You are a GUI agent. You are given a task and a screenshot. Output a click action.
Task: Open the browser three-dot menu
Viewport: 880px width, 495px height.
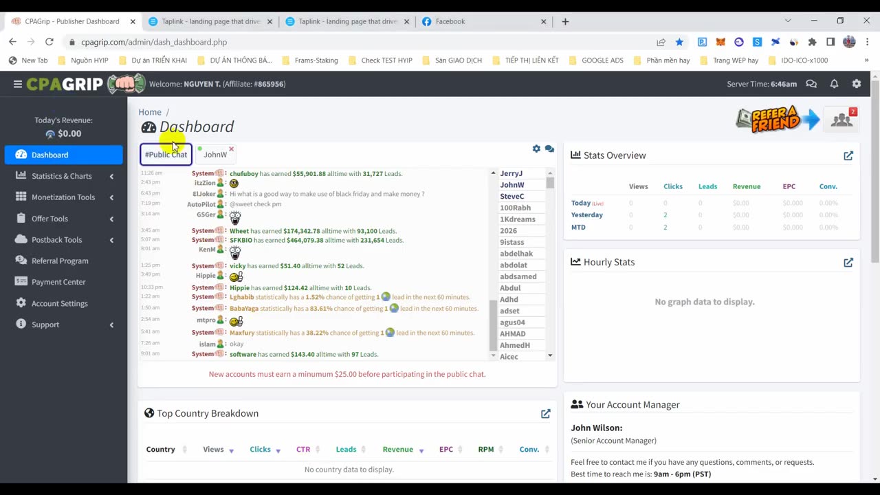pos(867,42)
